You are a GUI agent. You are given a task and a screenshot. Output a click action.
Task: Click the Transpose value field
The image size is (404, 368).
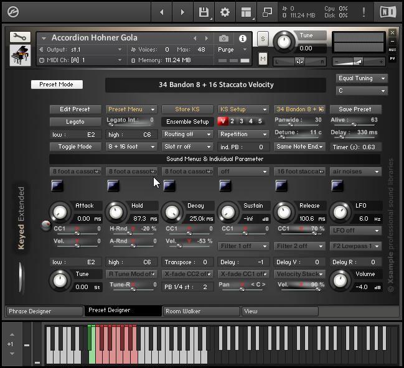click(187, 262)
